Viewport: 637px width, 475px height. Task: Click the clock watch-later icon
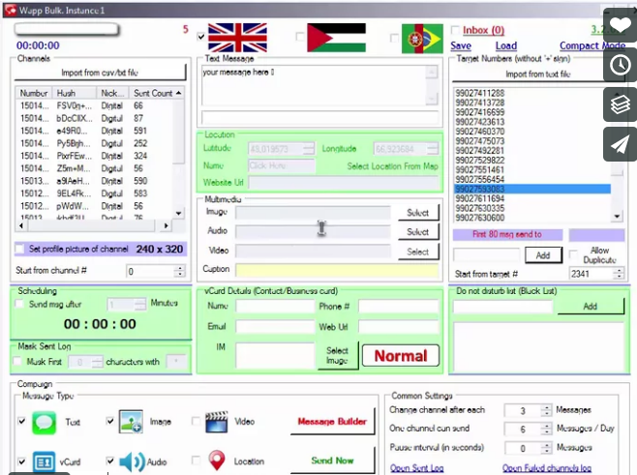click(620, 65)
